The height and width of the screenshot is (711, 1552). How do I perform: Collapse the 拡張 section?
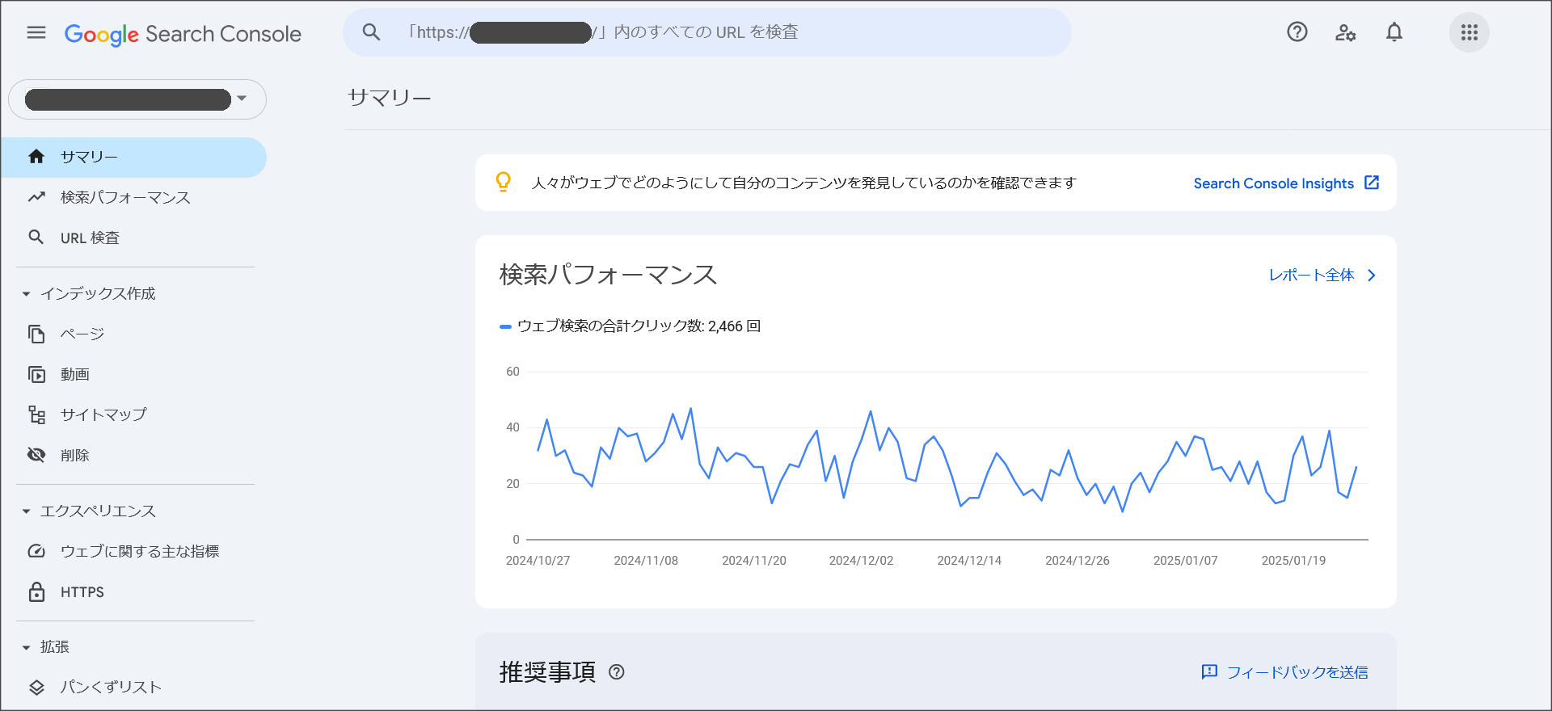click(26, 648)
